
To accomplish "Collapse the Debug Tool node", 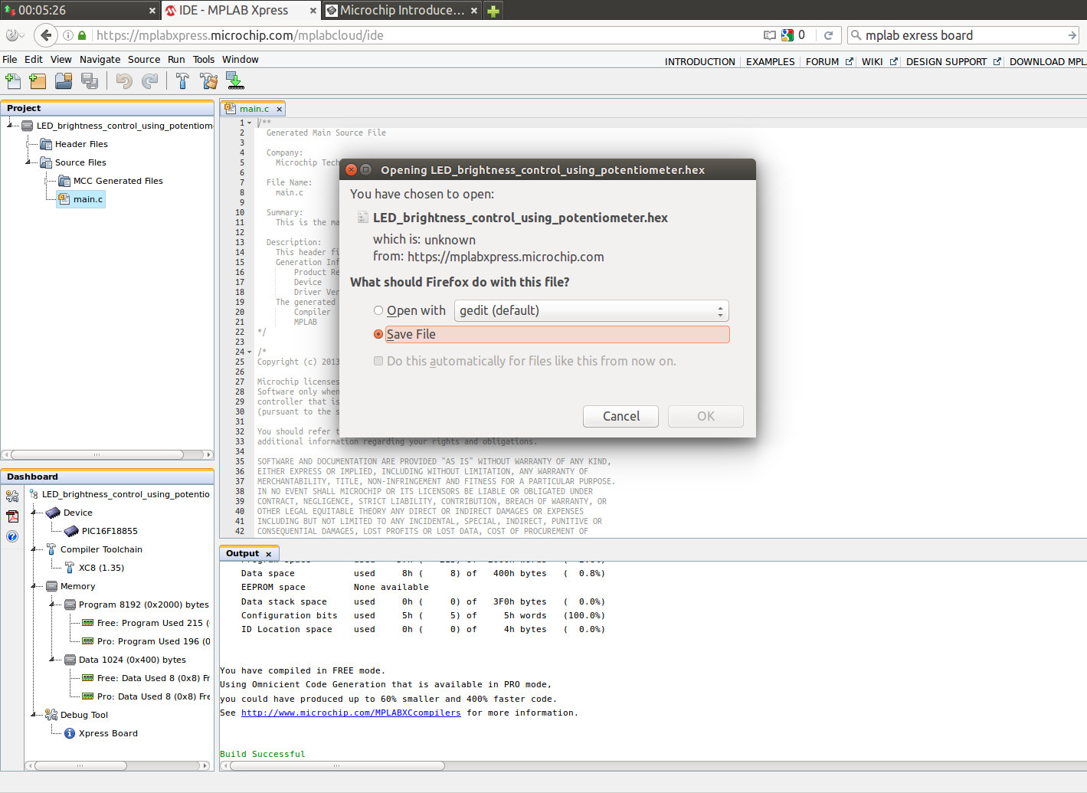I will pos(34,715).
